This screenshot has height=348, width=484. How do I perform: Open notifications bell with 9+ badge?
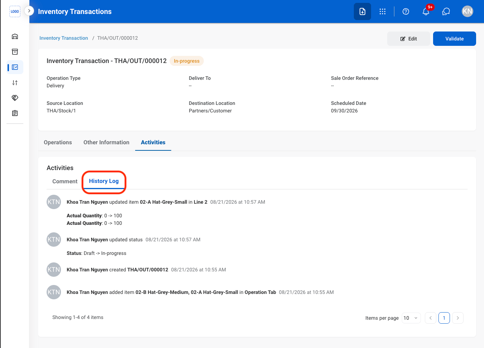(426, 11)
